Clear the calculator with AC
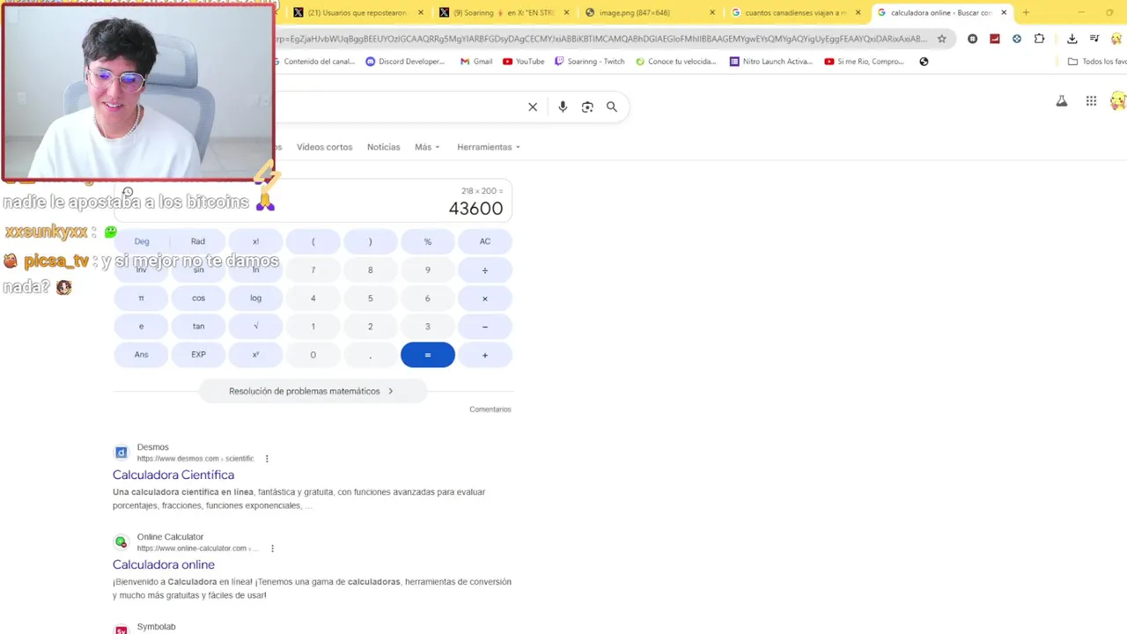The width and height of the screenshot is (1127, 634). (x=485, y=241)
